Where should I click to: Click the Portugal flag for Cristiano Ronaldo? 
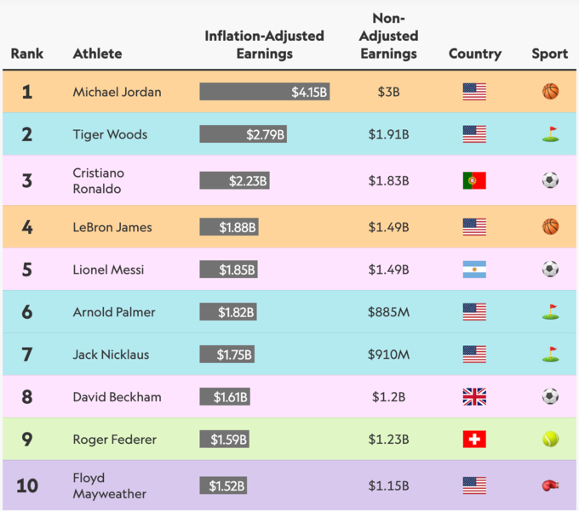pos(474,180)
